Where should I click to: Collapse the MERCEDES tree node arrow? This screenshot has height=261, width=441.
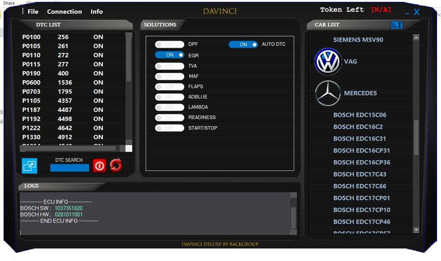coord(312,93)
